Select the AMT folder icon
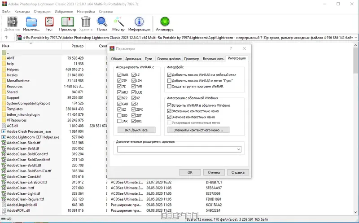The image size is (359, 223). pos(4,58)
